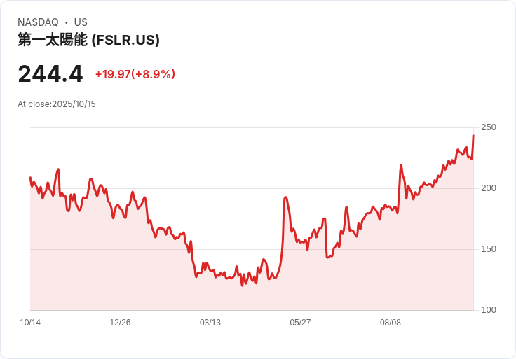516x359 pixels.
Task: Click the 150 y-axis label
Action: tap(489, 249)
